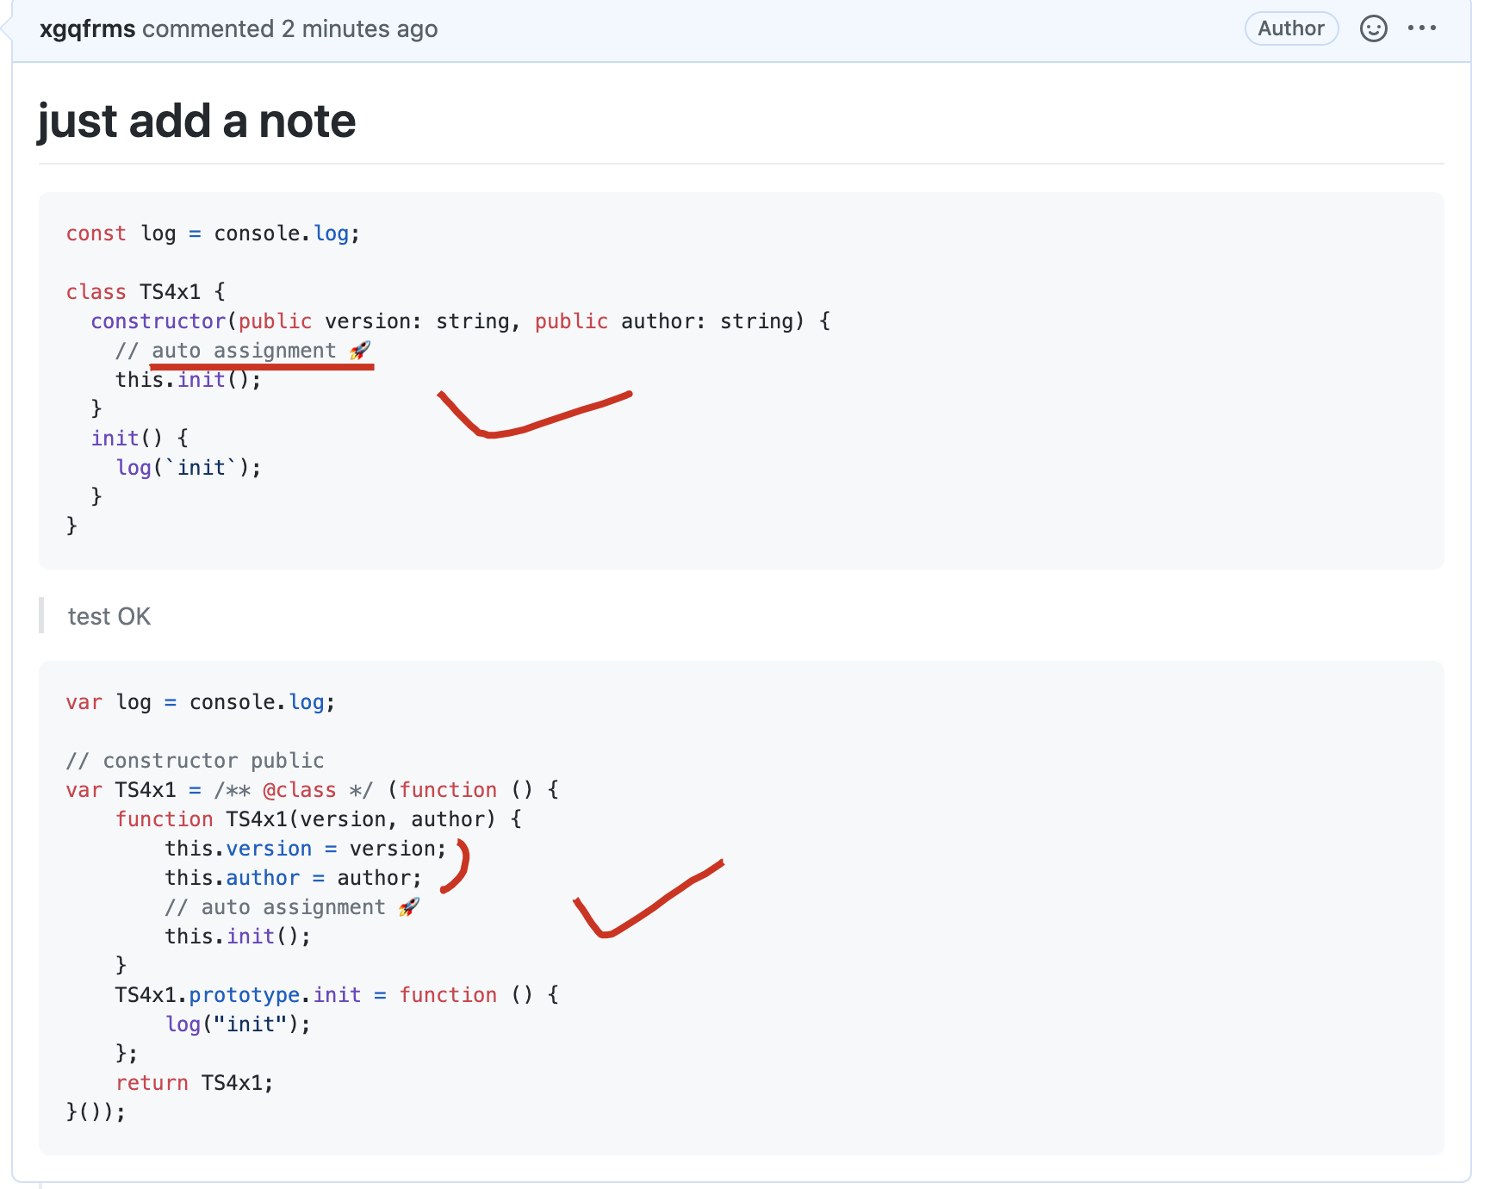Click the word "prototype" in the second block
The height and width of the screenshot is (1189, 1497).
point(245,995)
